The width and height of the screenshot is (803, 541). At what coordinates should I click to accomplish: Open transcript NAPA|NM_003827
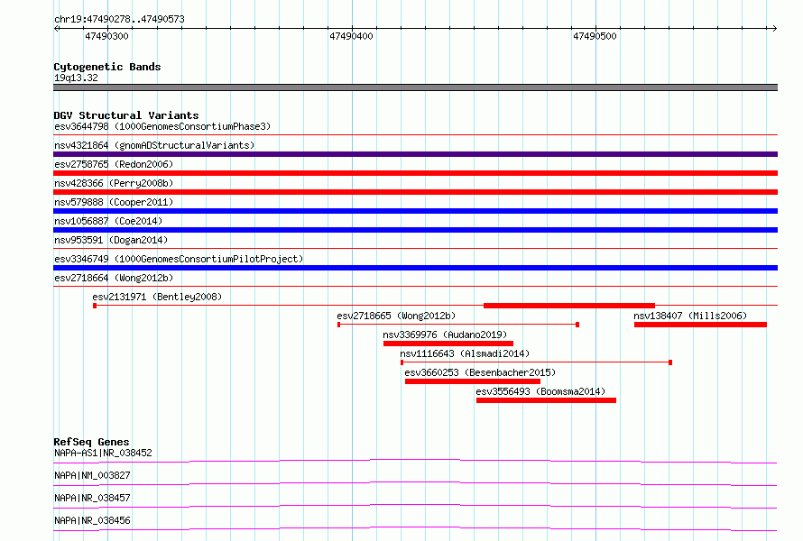tap(92, 475)
